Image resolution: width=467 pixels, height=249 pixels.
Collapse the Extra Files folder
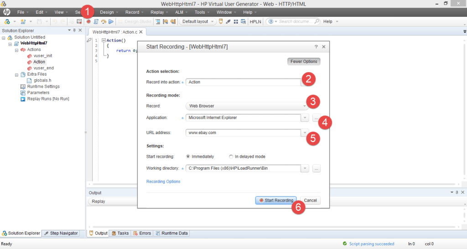(x=17, y=75)
